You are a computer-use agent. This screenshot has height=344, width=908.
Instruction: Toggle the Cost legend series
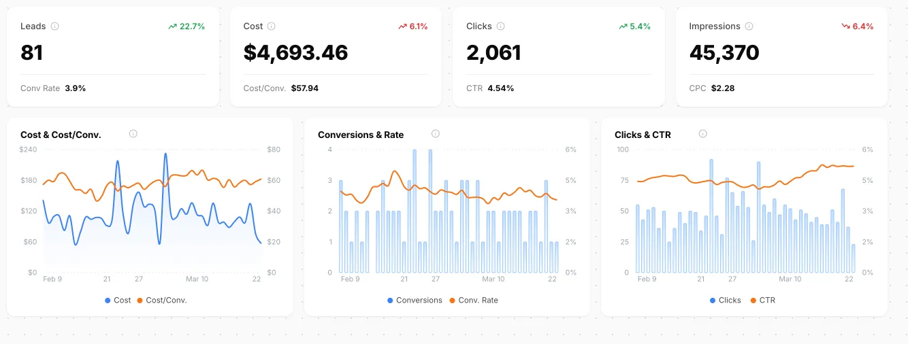point(118,300)
